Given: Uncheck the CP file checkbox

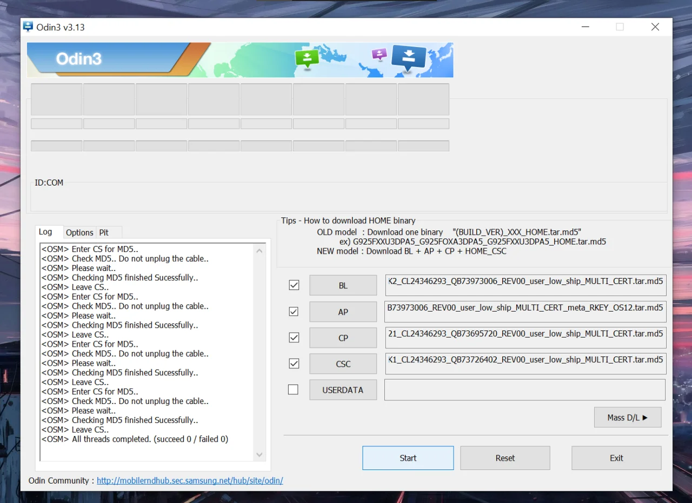Looking at the screenshot, I should [x=294, y=337].
